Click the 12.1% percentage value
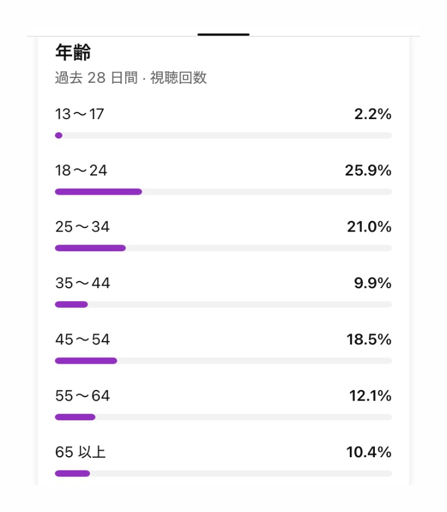 [370, 396]
